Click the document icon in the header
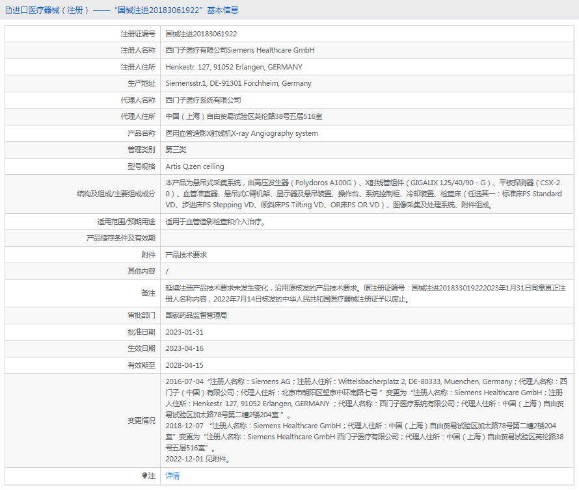The height and width of the screenshot is (490, 579). click(8, 10)
